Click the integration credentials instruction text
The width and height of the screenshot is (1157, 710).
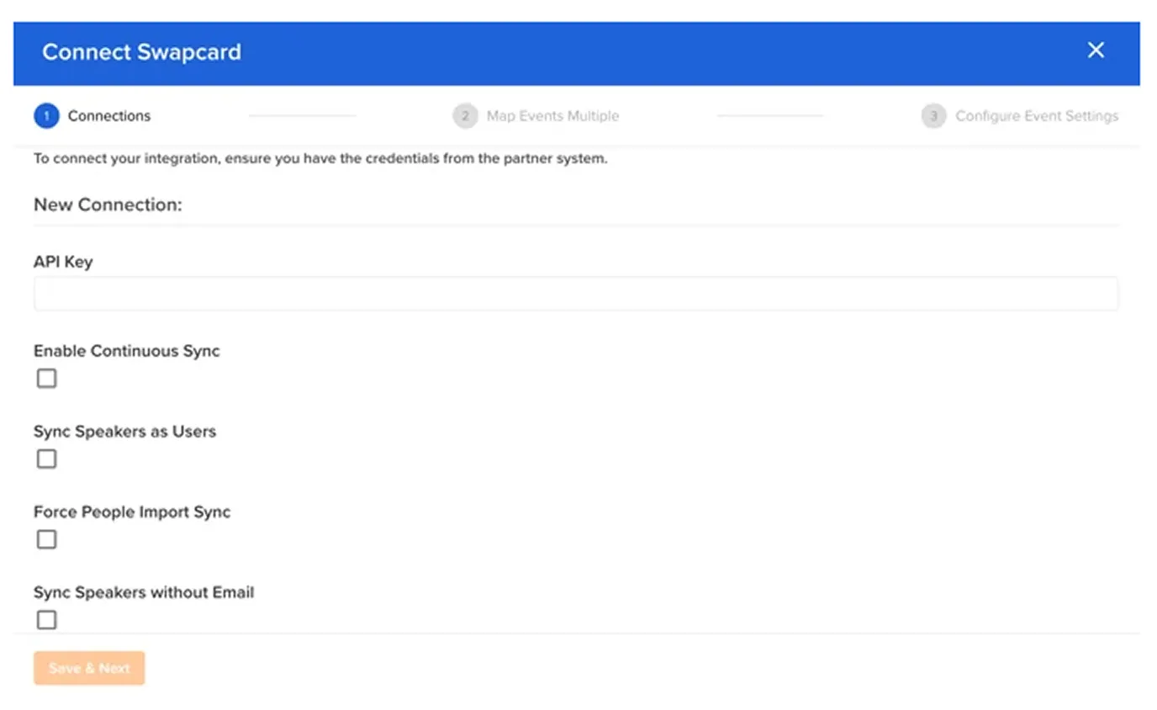[320, 158]
